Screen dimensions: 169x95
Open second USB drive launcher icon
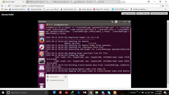[x=42, y=75]
